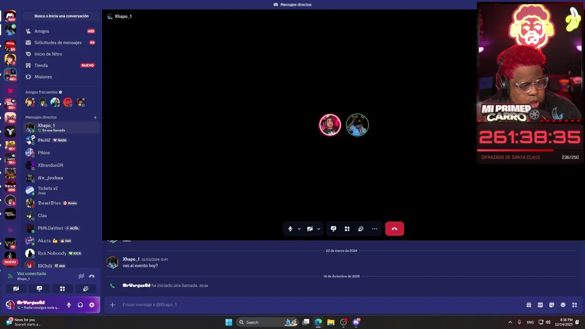585x329 pixels.
Task: Click message field Enviar mensaje a @Xhapo_1
Action: click(x=320, y=305)
